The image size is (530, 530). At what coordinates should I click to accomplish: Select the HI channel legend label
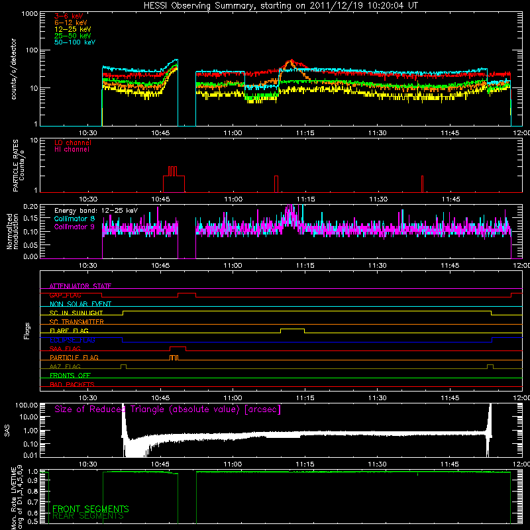[x=72, y=149]
